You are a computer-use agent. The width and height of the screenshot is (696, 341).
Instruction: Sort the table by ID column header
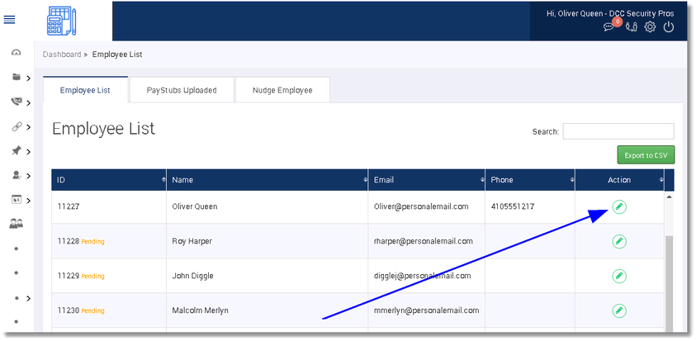109,180
